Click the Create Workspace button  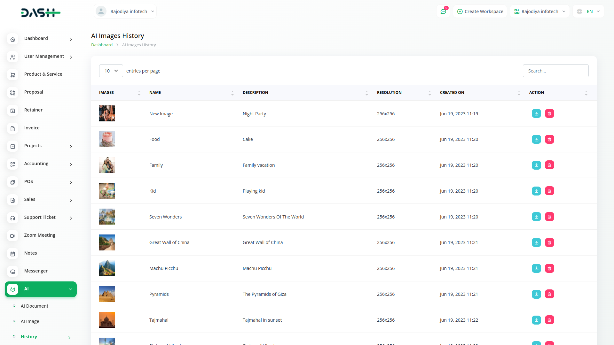tap(480, 11)
